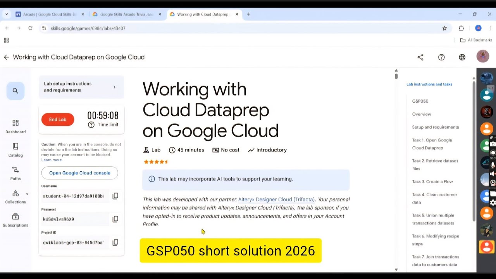The image size is (496, 279).
Task: Jump to Overview section
Action: point(422,114)
